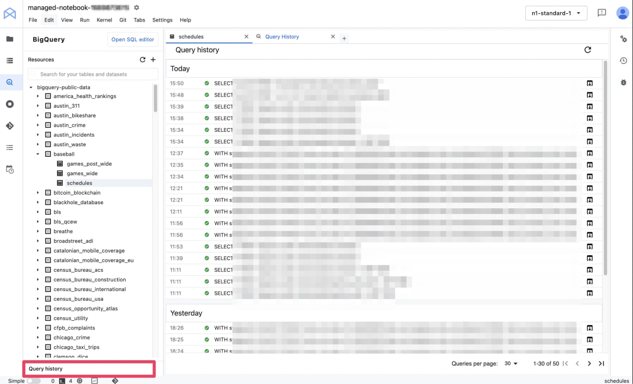Open the 18:26 query in editor

pyautogui.click(x=590, y=328)
